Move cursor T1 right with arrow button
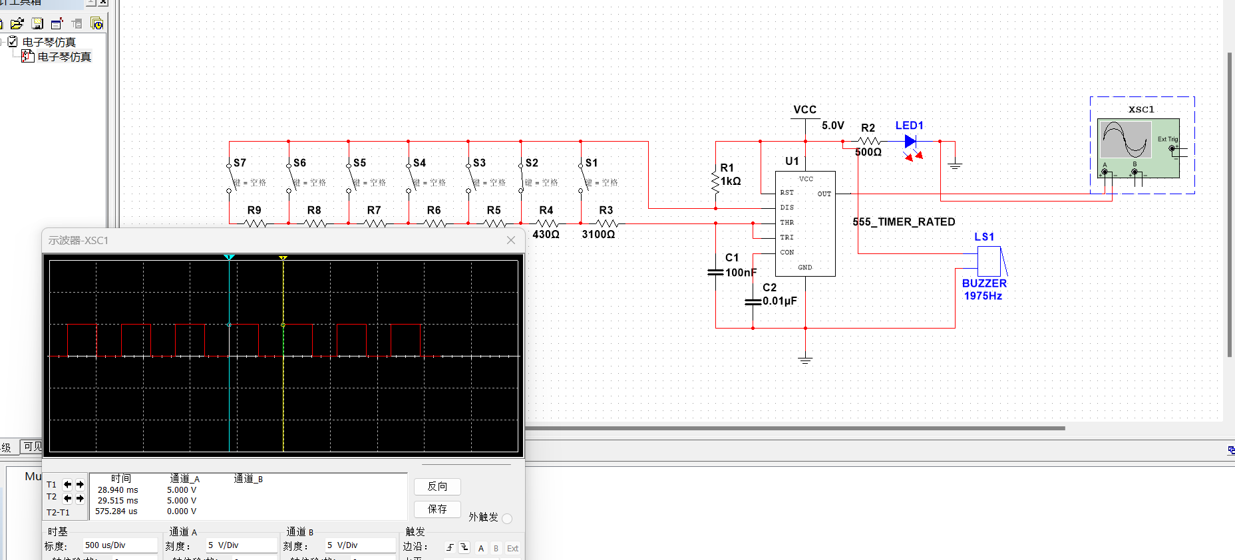1235x560 pixels. (80, 485)
